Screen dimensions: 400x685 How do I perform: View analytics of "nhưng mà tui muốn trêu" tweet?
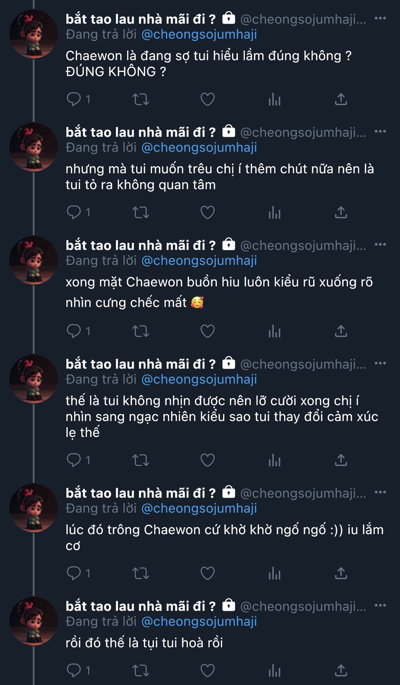pos(275,213)
